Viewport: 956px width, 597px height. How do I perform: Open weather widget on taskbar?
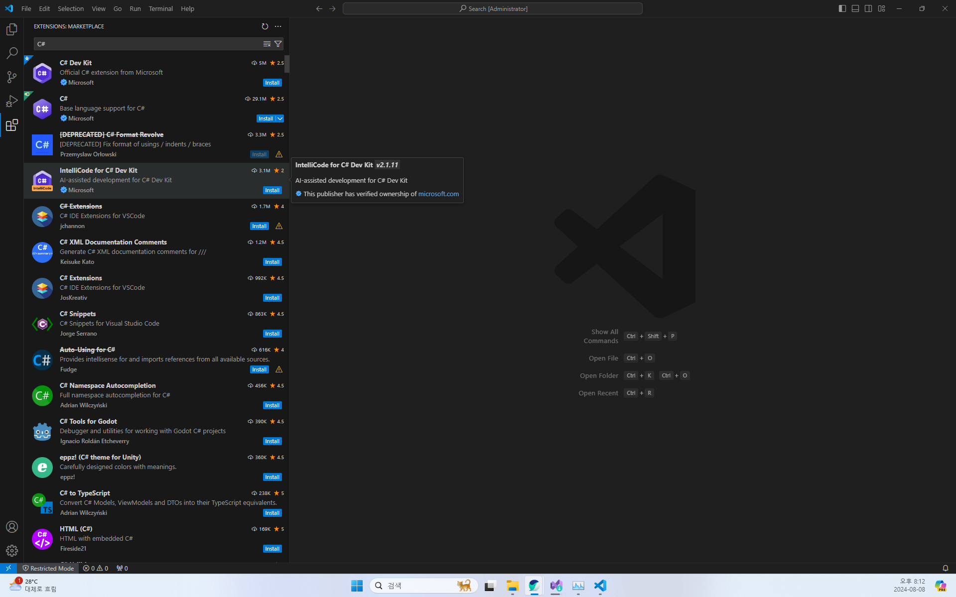[33, 586]
